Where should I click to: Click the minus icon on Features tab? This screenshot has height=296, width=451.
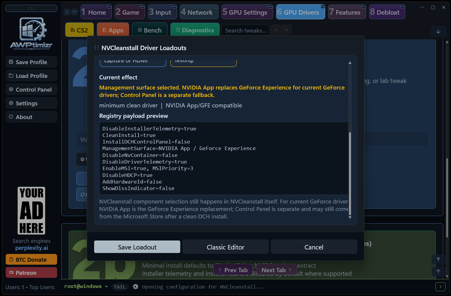pos(364,7)
